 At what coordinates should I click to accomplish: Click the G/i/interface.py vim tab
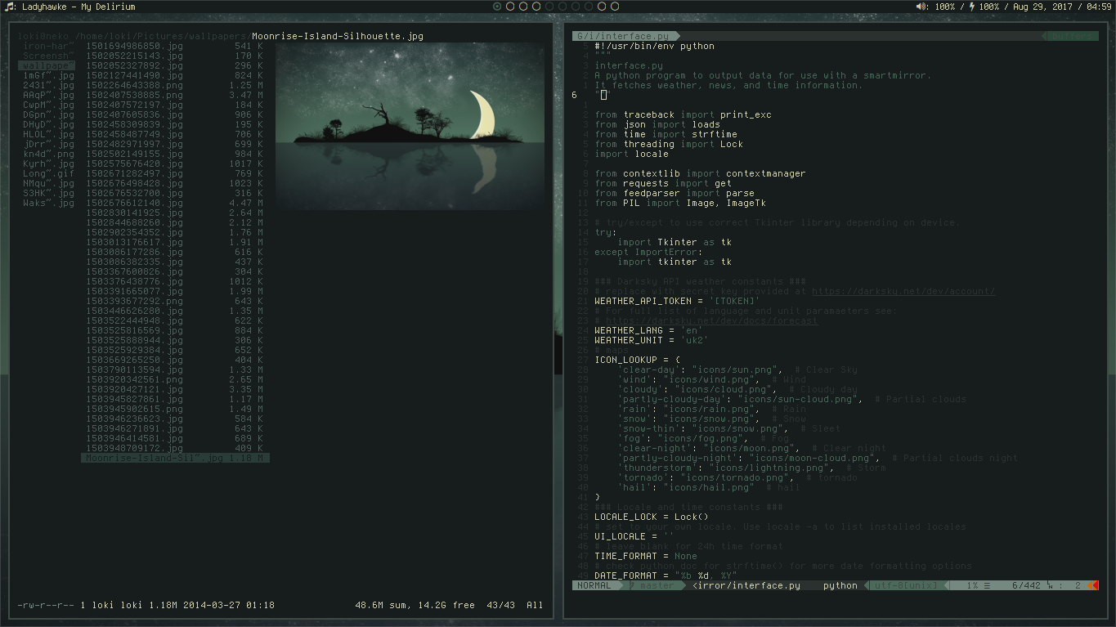(x=622, y=36)
